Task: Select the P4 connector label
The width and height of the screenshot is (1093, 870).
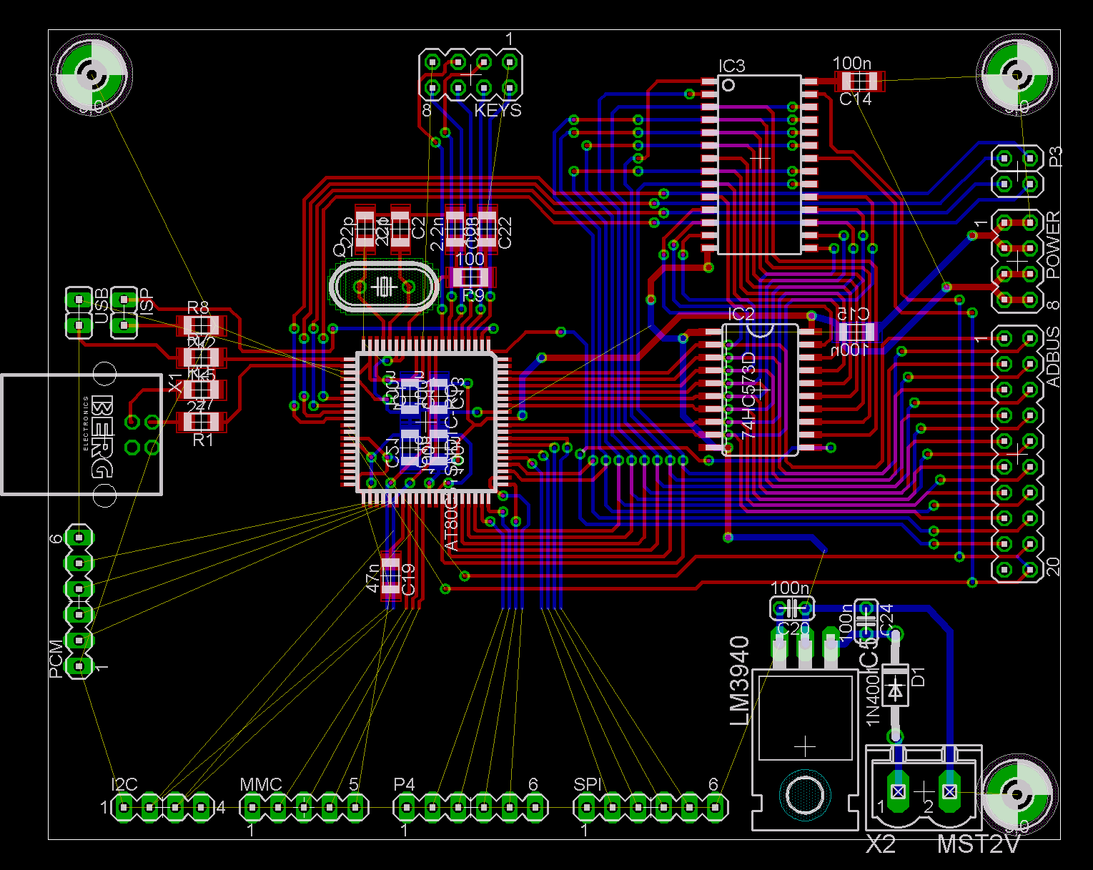Action: pyautogui.click(x=404, y=784)
